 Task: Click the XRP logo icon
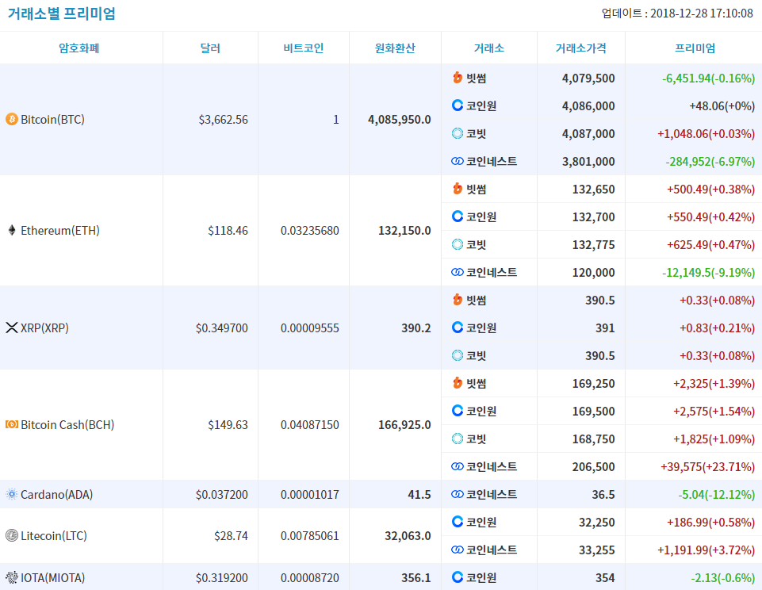pyautogui.click(x=12, y=328)
